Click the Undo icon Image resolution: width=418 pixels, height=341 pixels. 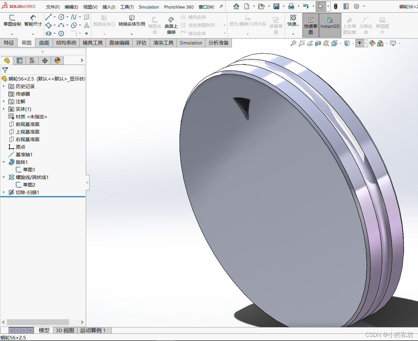tap(306, 6)
